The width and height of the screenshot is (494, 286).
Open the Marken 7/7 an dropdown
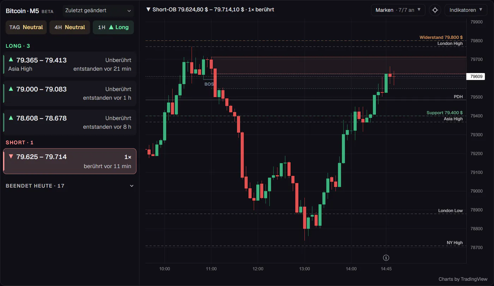(398, 10)
